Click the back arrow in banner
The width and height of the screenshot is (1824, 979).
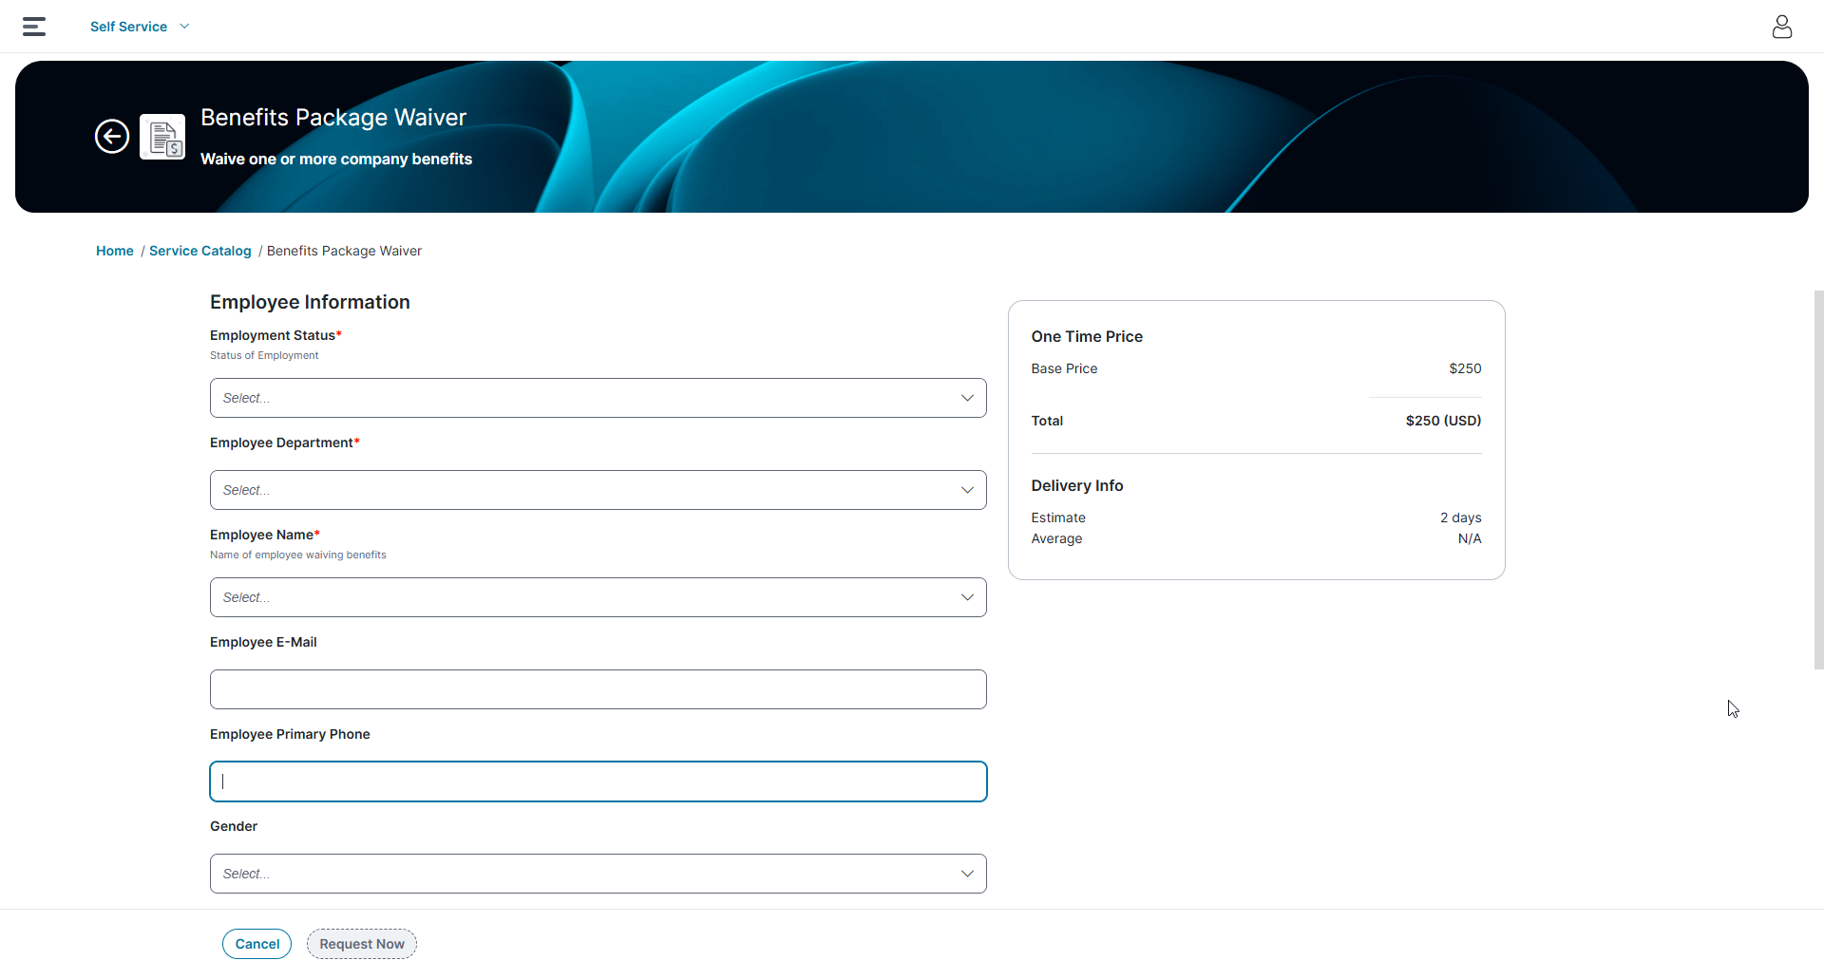click(x=112, y=137)
